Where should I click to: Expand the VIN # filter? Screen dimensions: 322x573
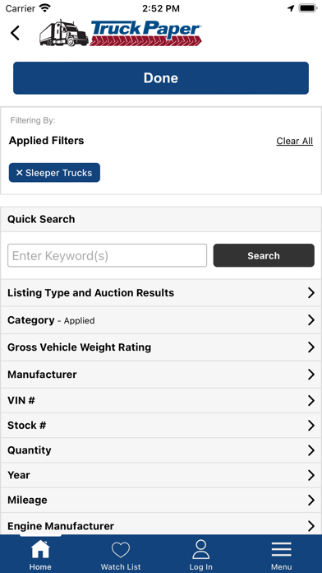tap(161, 400)
